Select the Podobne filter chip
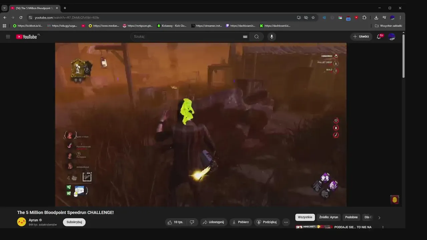This screenshot has height=240, width=427. [351, 217]
